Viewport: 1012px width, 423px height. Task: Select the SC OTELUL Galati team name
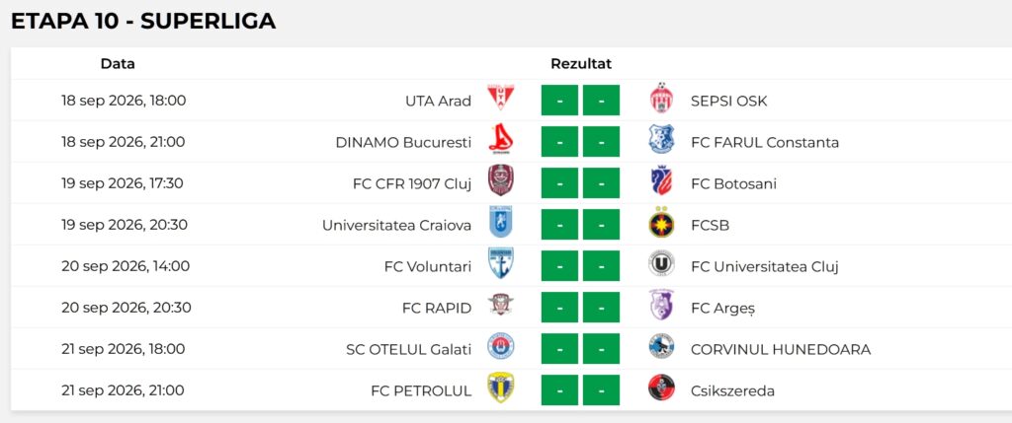409,350
